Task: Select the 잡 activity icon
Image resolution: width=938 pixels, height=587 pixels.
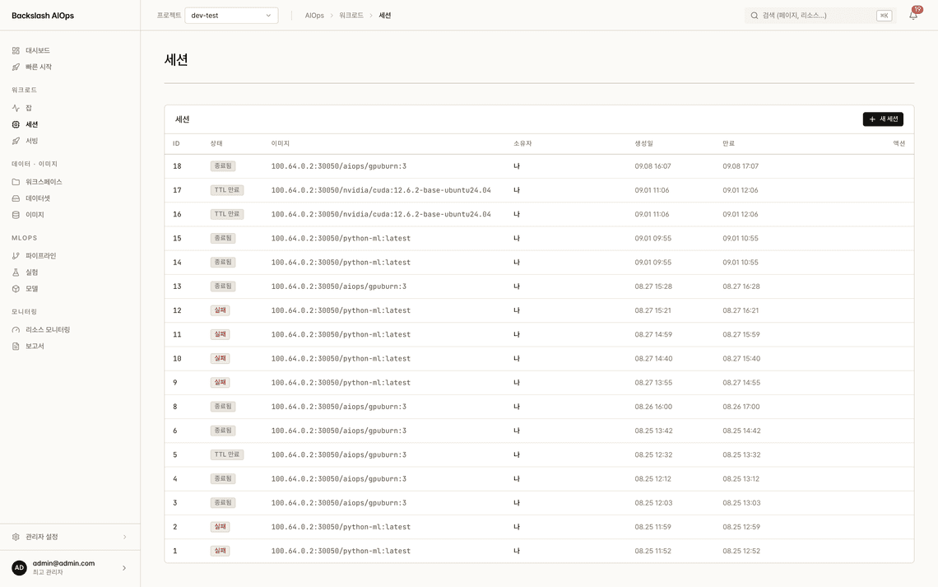Action: click(x=16, y=109)
